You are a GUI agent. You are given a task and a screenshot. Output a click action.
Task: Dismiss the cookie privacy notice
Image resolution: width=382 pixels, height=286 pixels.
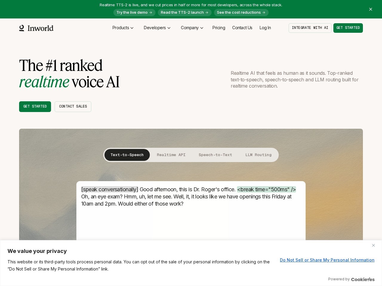(373, 245)
